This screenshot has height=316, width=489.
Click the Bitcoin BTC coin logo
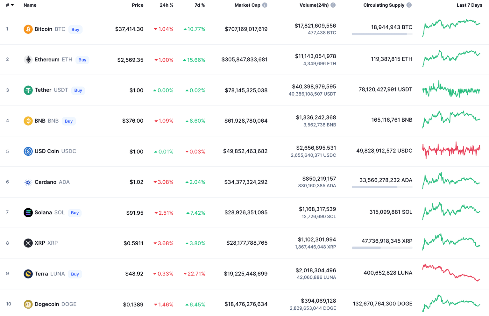tap(28, 29)
